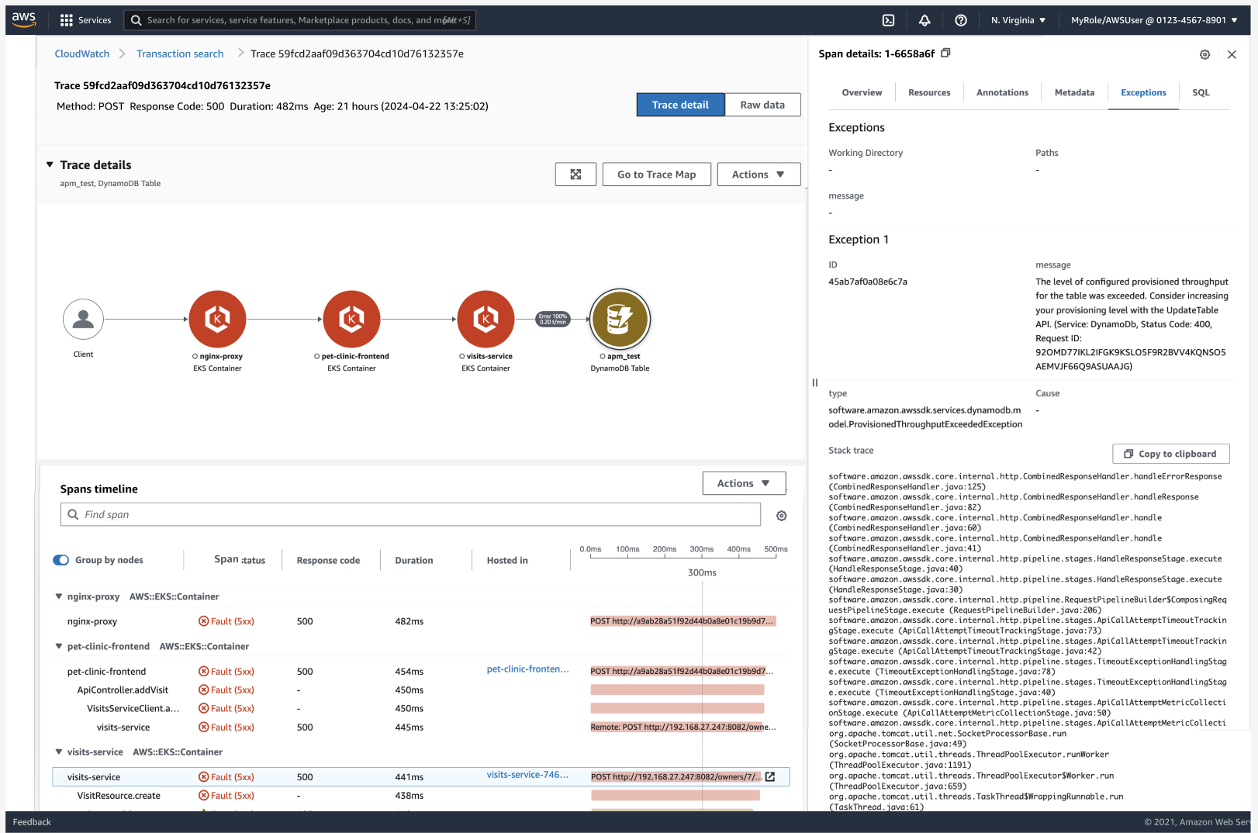Click the fullscreen expand trace map icon
The image size is (1258, 833).
575,175
